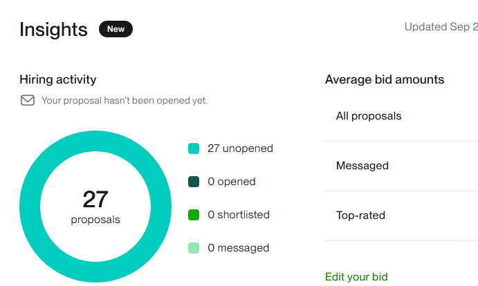Click the "27 unopened" legend label

click(240, 149)
